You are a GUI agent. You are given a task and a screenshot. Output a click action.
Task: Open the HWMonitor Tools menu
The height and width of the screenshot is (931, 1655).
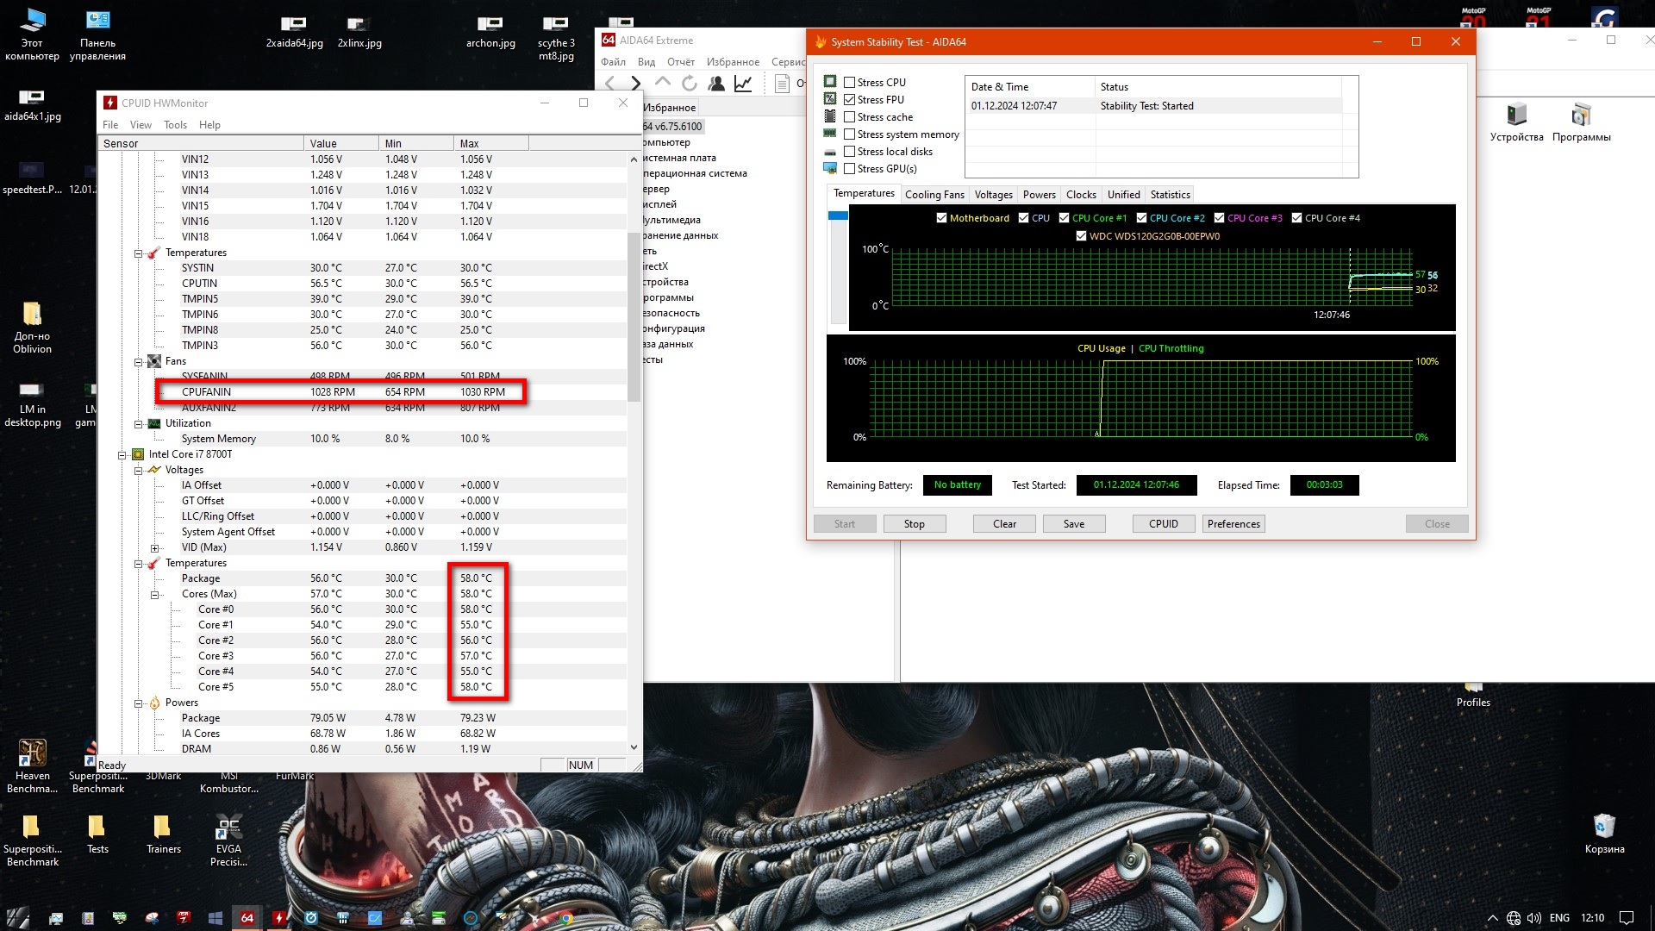tap(175, 125)
